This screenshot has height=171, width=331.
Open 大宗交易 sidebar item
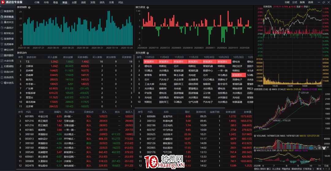7,61
